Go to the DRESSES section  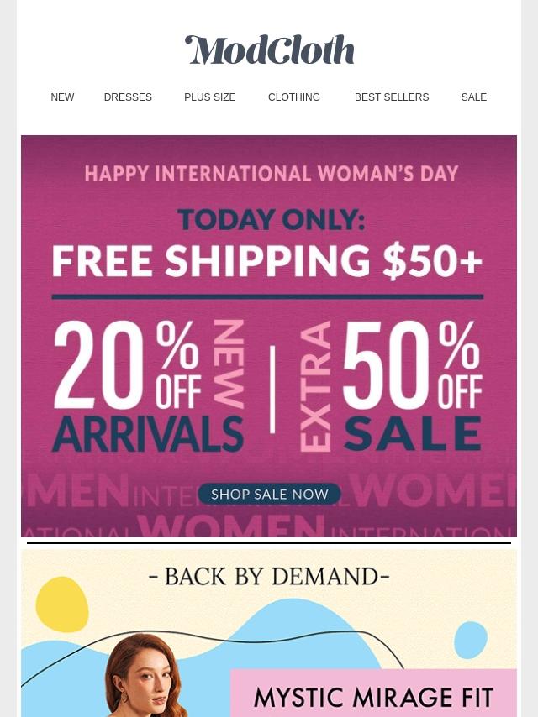(x=128, y=97)
